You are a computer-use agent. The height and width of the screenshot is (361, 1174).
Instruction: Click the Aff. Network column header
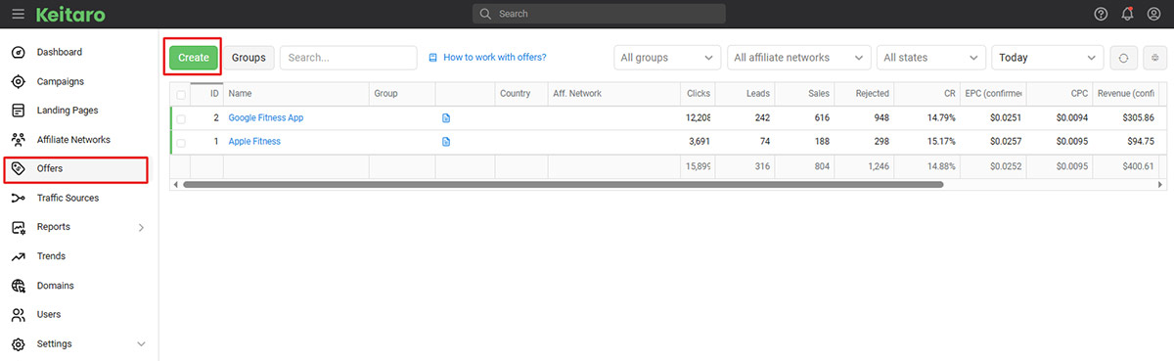pos(614,94)
